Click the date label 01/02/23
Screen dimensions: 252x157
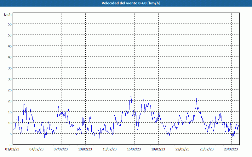coord(12,149)
